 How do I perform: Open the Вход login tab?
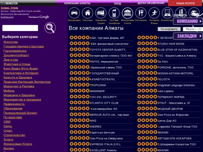pyautogui.click(x=118, y=3)
